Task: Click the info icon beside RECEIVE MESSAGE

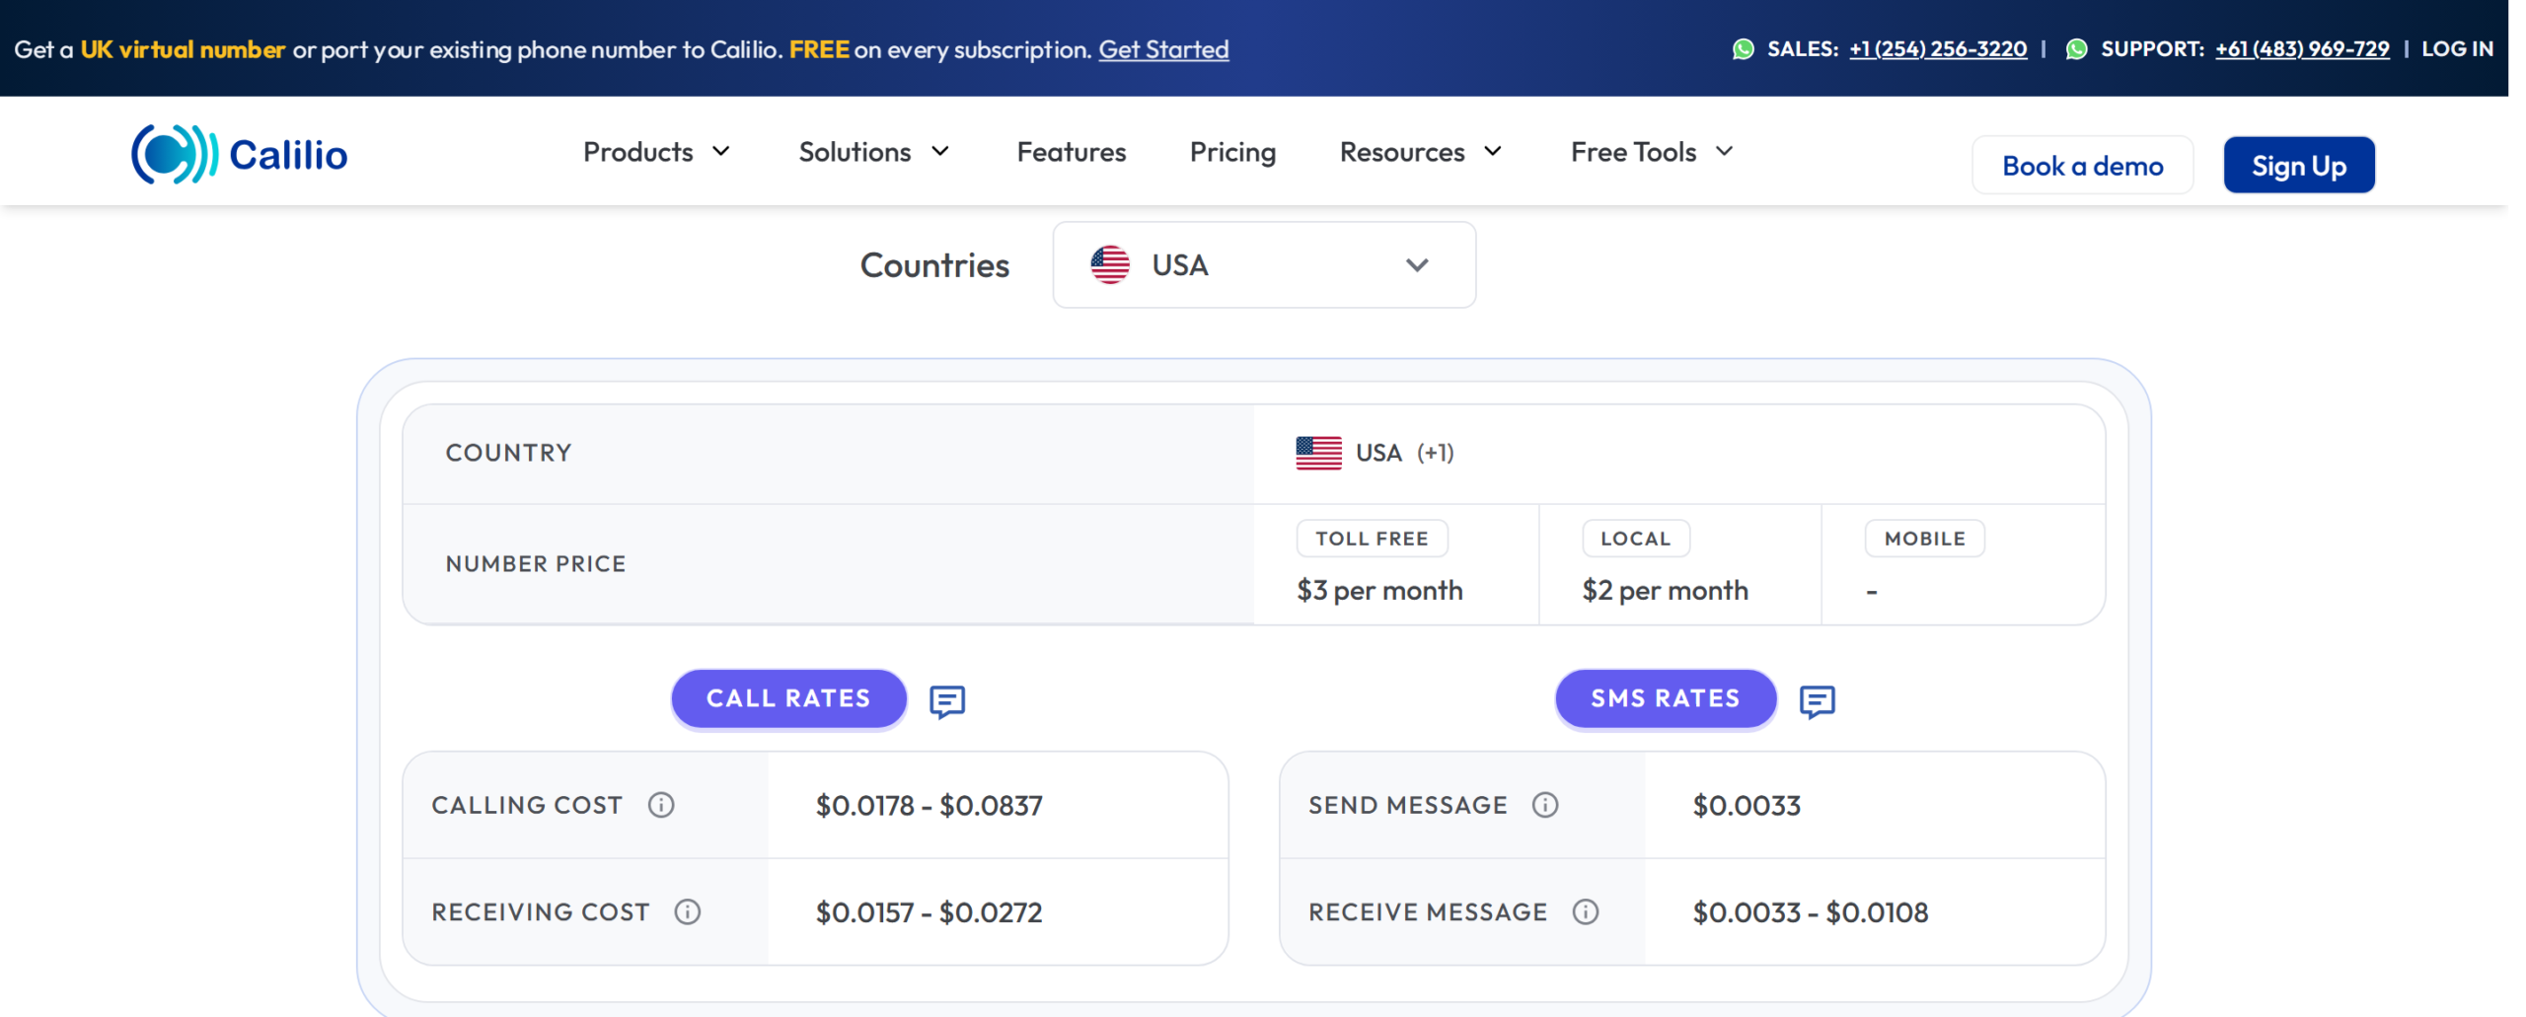Action: click(1586, 911)
